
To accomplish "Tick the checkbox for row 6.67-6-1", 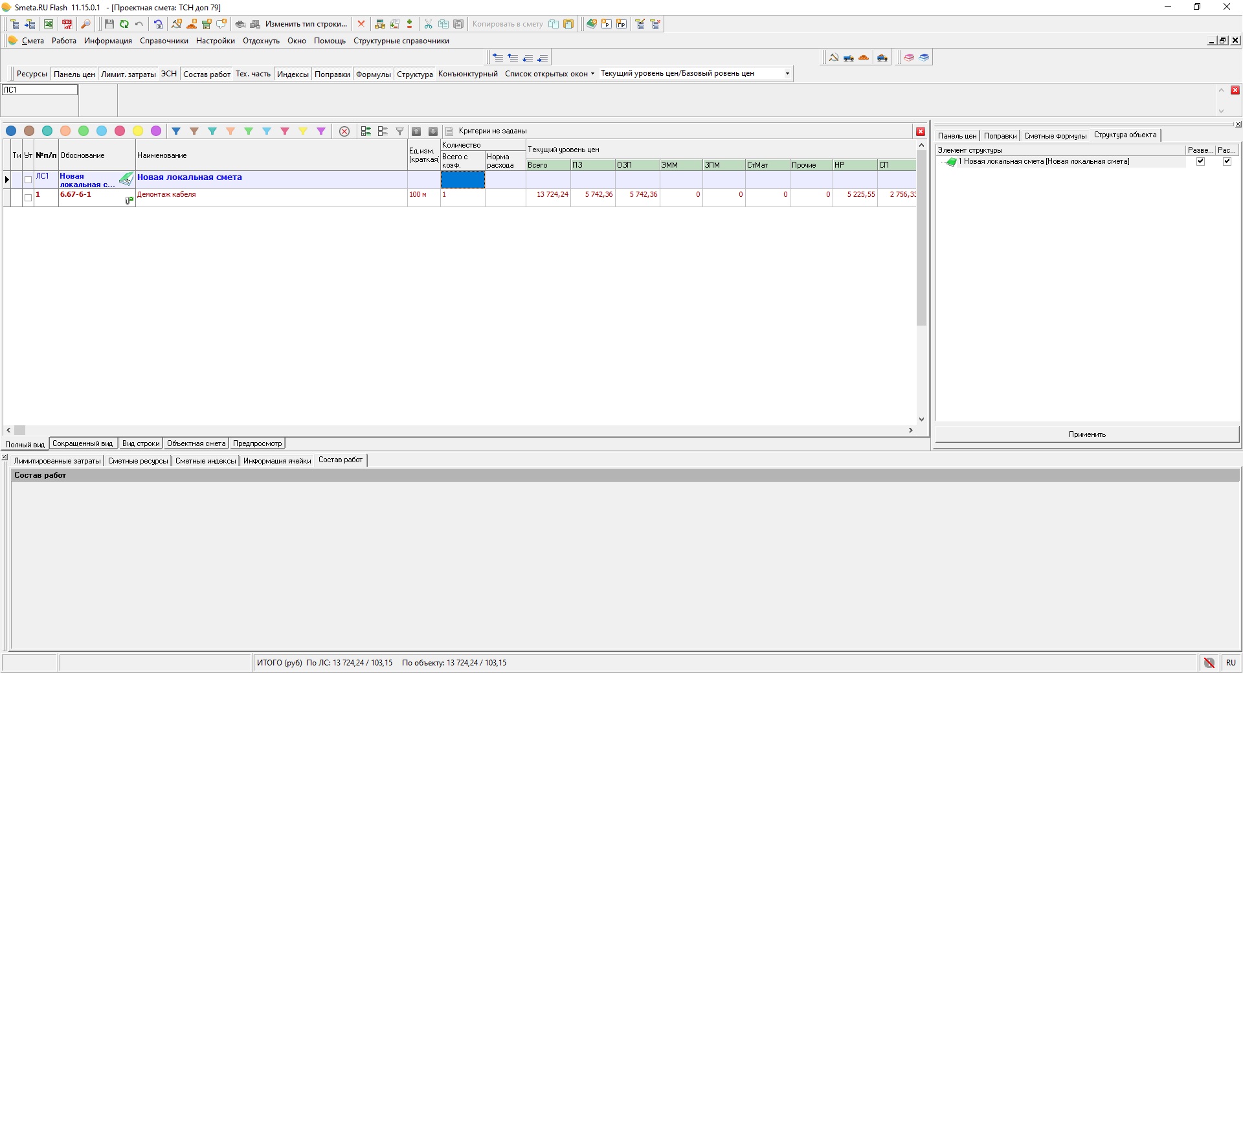I will 28,197.
